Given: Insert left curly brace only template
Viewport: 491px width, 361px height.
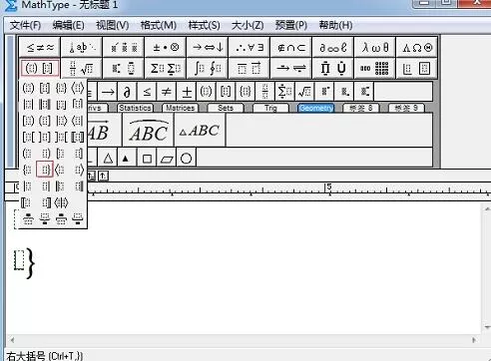Looking at the screenshot, I should click(28, 170).
